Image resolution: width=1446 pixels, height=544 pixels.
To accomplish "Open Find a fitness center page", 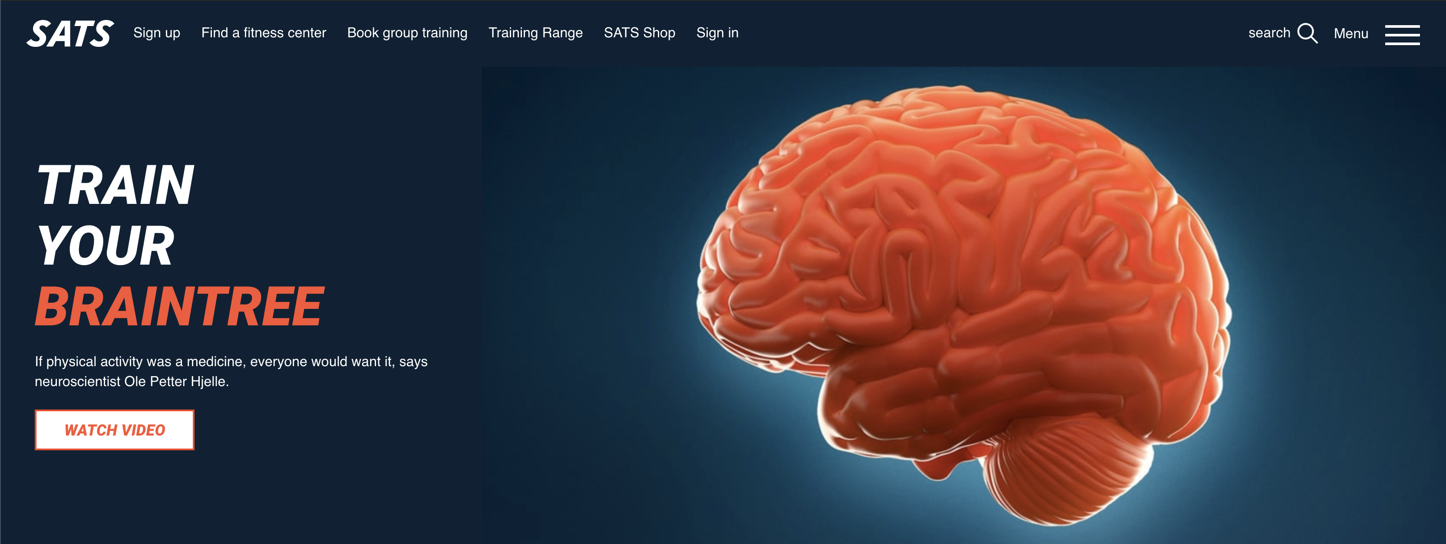I will pyautogui.click(x=264, y=33).
